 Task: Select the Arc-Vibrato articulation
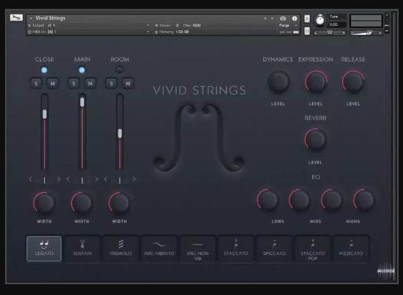(159, 248)
